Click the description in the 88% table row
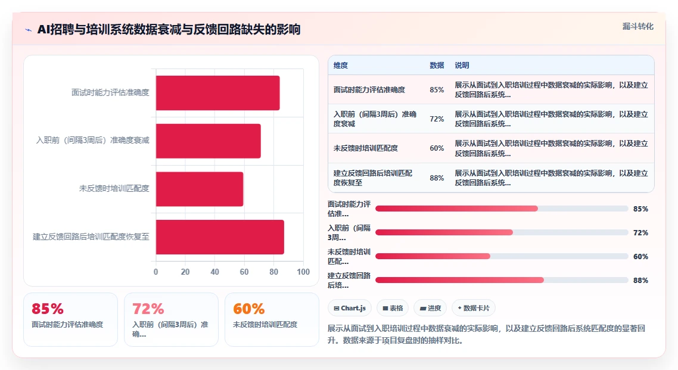Viewport: 678px width, 370px height. [x=551, y=178]
